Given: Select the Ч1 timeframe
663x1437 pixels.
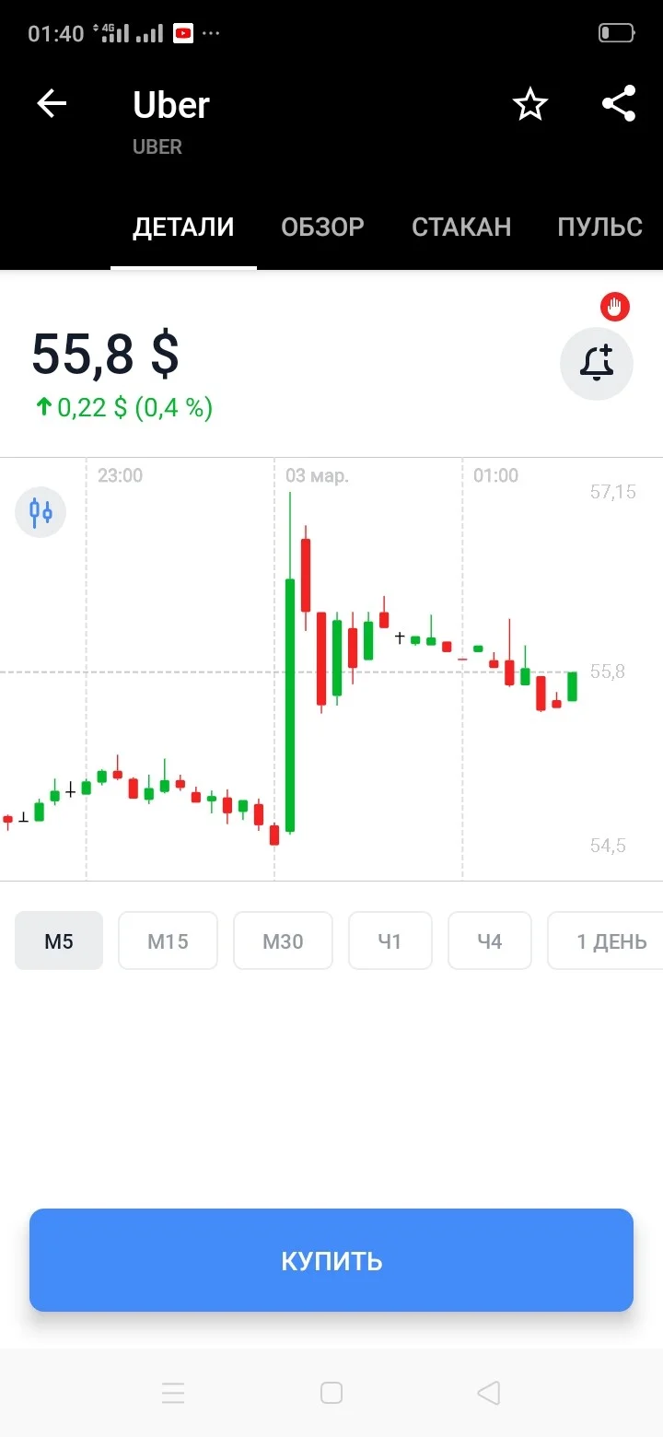Looking at the screenshot, I should (390, 940).
